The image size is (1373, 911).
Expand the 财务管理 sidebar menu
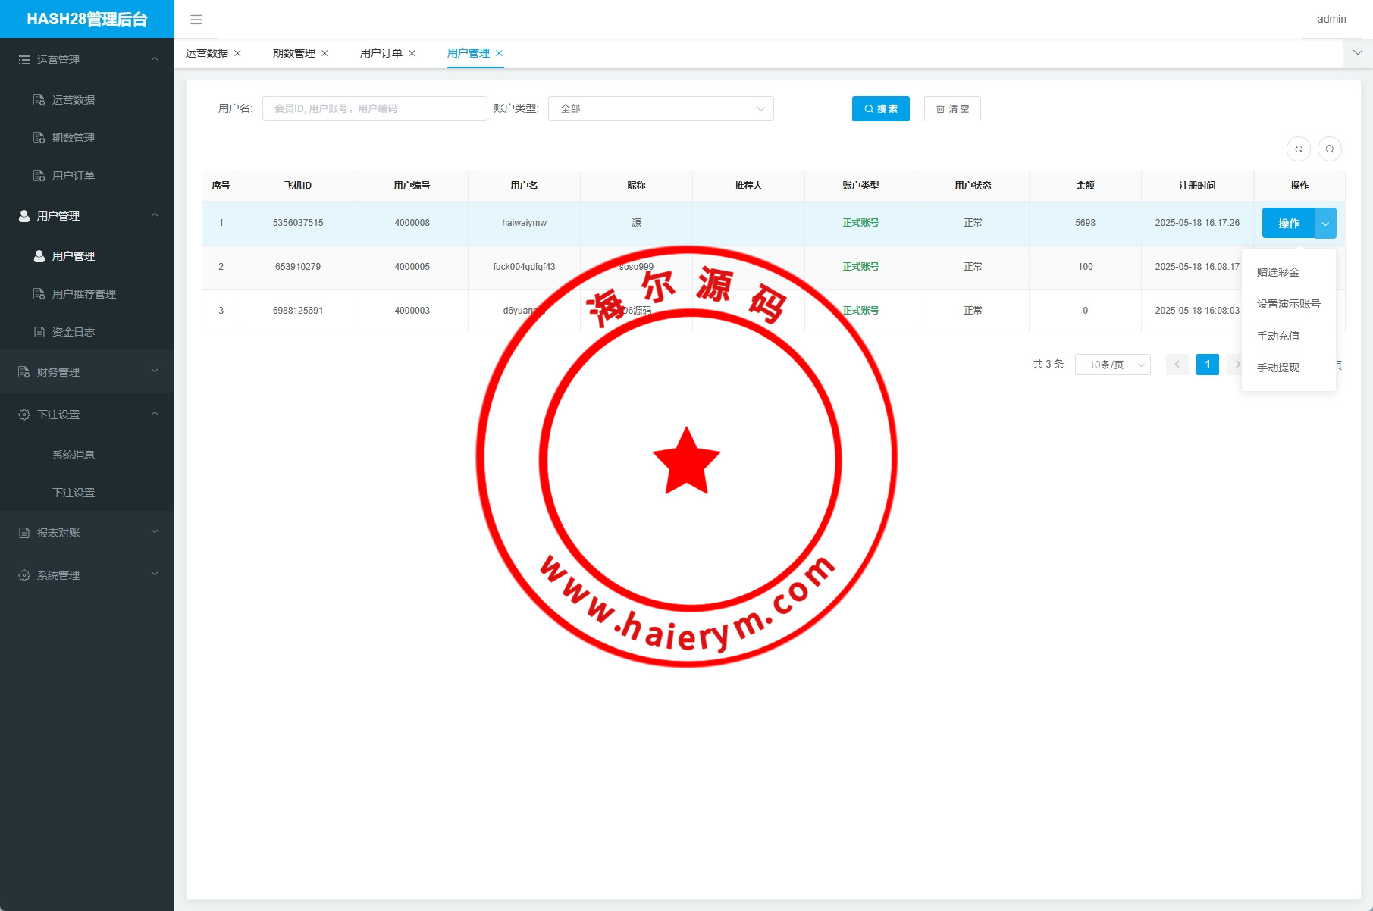(x=87, y=372)
